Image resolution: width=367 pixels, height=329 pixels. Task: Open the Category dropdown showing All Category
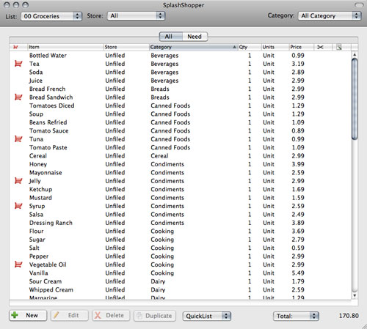(330, 16)
